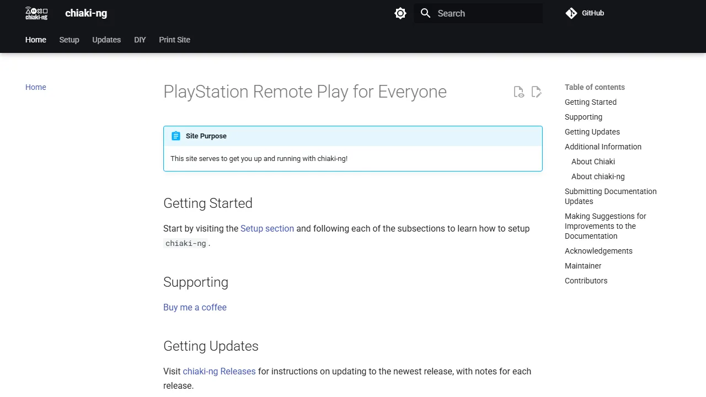Open the GitHub repository icon in header
The height and width of the screenshot is (397, 706).
tap(571, 13)
